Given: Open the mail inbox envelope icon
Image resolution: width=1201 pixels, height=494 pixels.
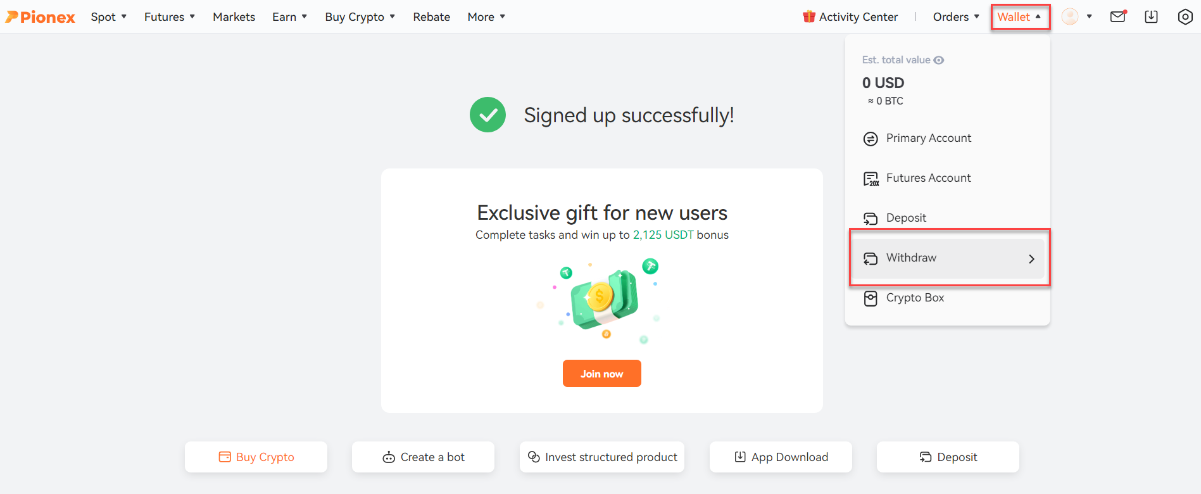Looking at the screenshot, I should click(1119, 16).
